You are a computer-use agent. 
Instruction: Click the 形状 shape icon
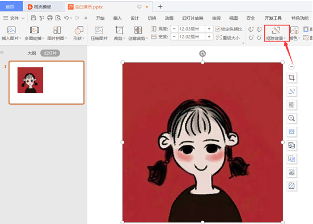tap(79, 30)
